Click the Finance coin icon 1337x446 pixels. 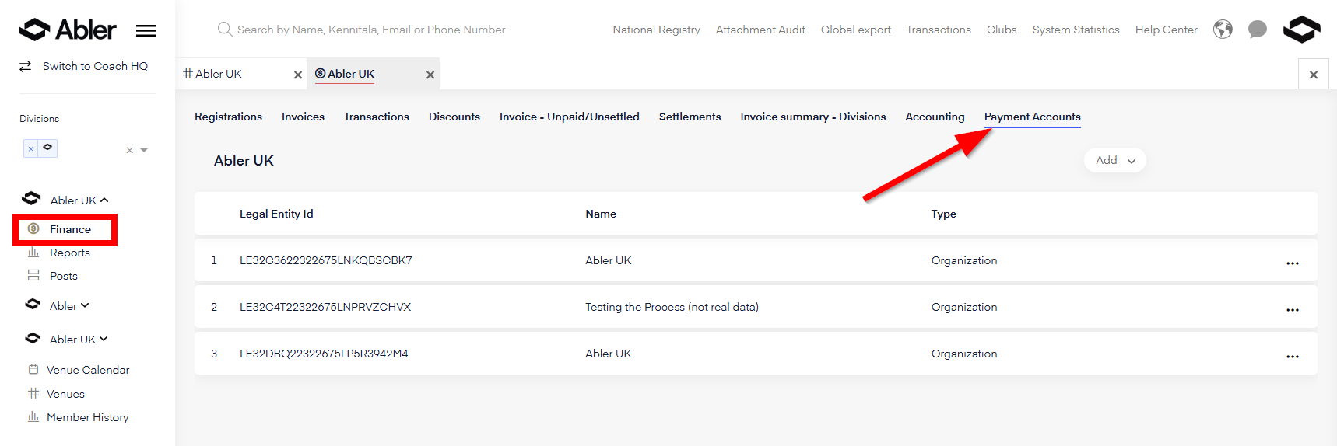(33, 228)
